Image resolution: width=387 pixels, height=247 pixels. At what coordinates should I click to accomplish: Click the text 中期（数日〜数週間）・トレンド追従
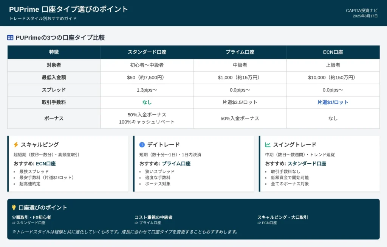(300, 155)
